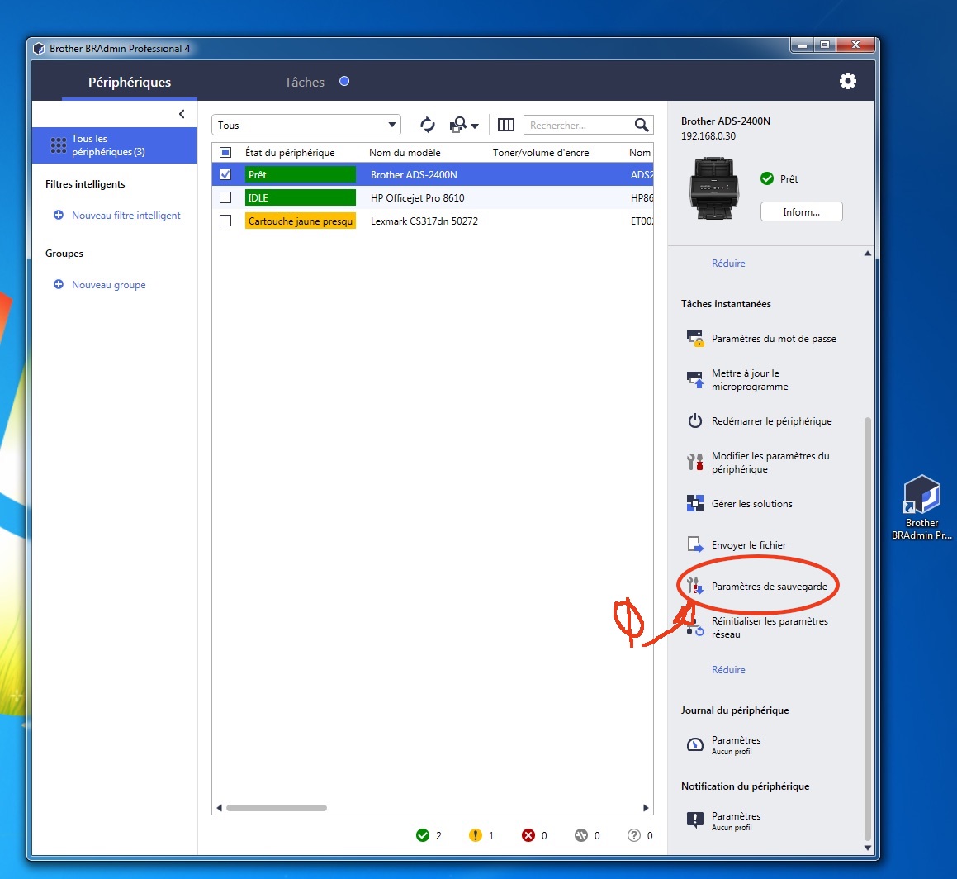This screenshot has width=957, height=879.
Task: Click Nouveau filtre intelligent link
Action: [x=126, y=216]
